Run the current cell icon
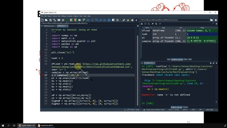 71,20
